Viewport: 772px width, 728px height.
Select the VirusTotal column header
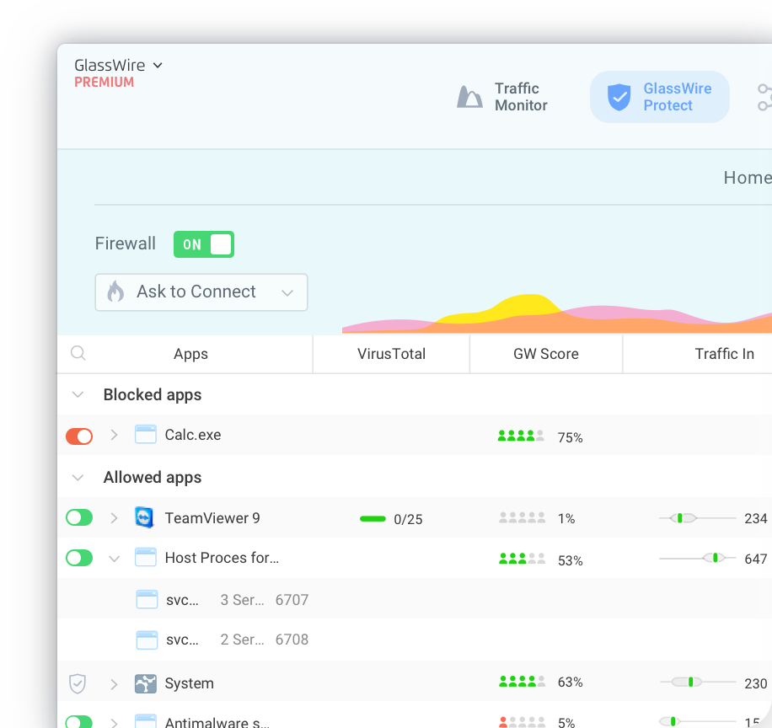click(390, 353)
